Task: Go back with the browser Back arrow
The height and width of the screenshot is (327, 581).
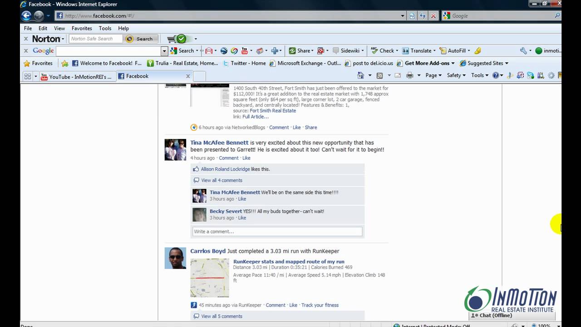Action: 26,16
